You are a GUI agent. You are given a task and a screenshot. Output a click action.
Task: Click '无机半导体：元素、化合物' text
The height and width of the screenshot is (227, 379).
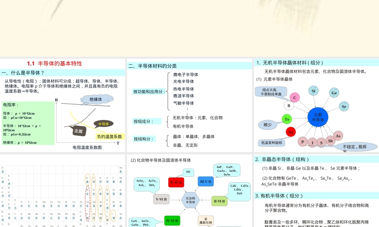(x=197, y=118)
